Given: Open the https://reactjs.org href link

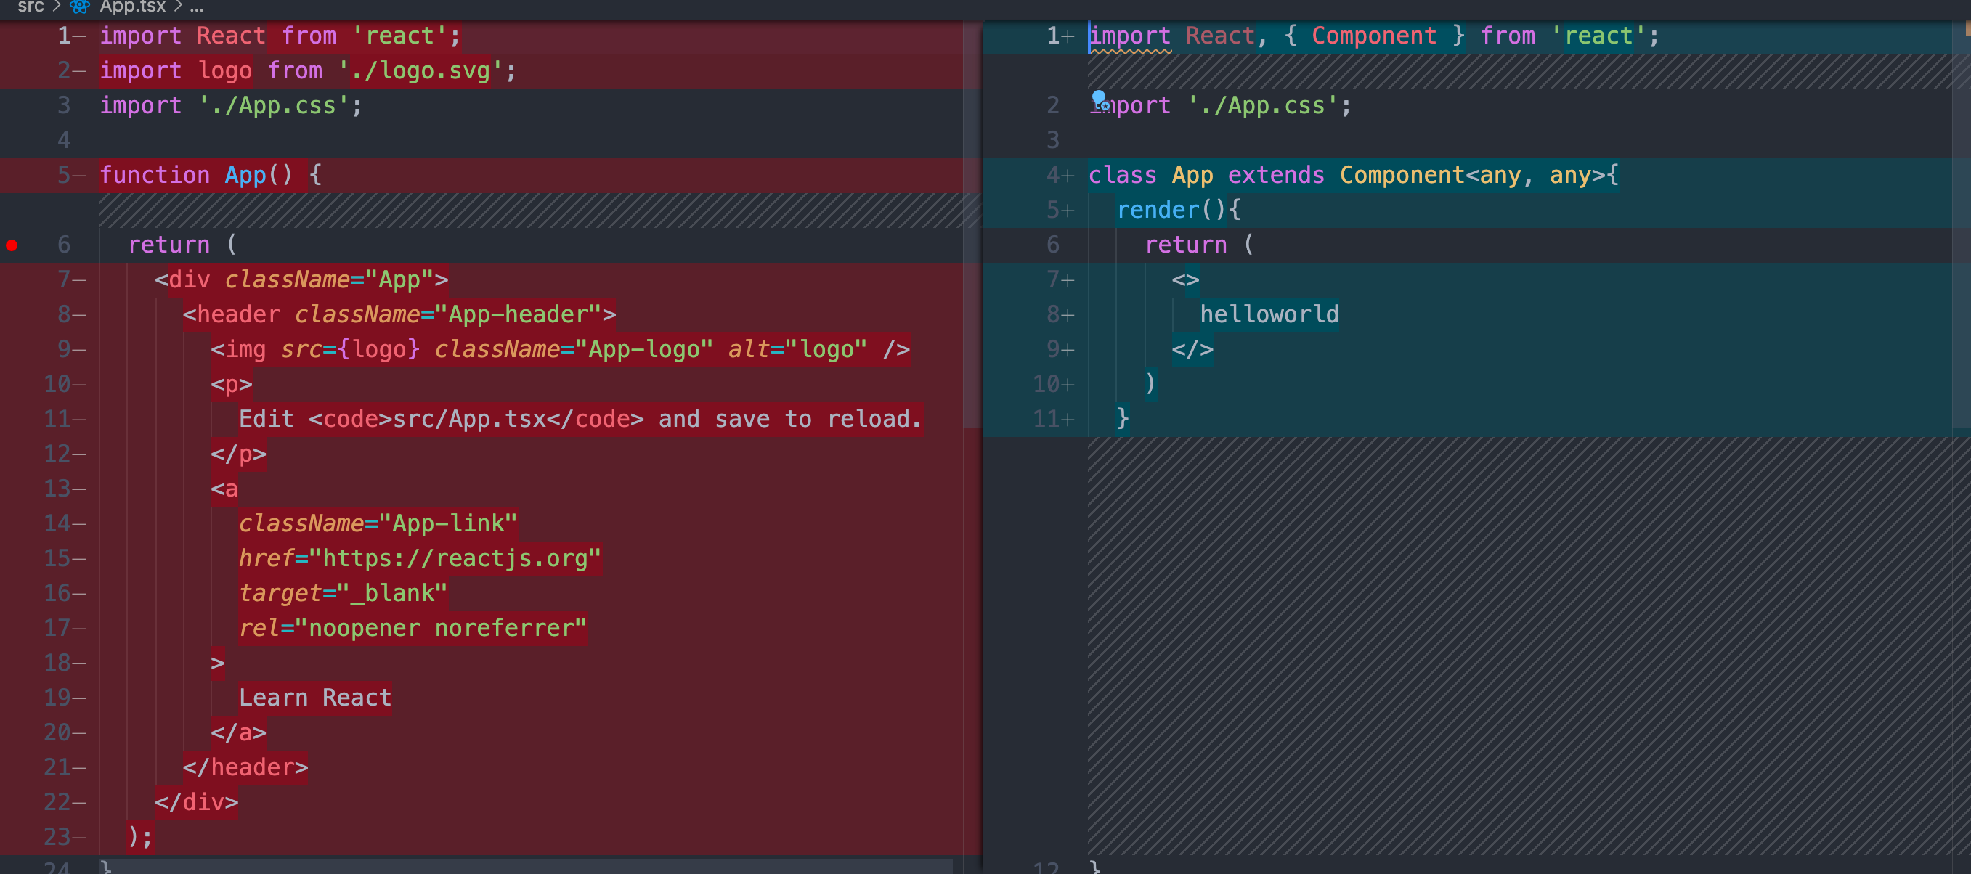Looking at the screenshot, I should point(455,559).
